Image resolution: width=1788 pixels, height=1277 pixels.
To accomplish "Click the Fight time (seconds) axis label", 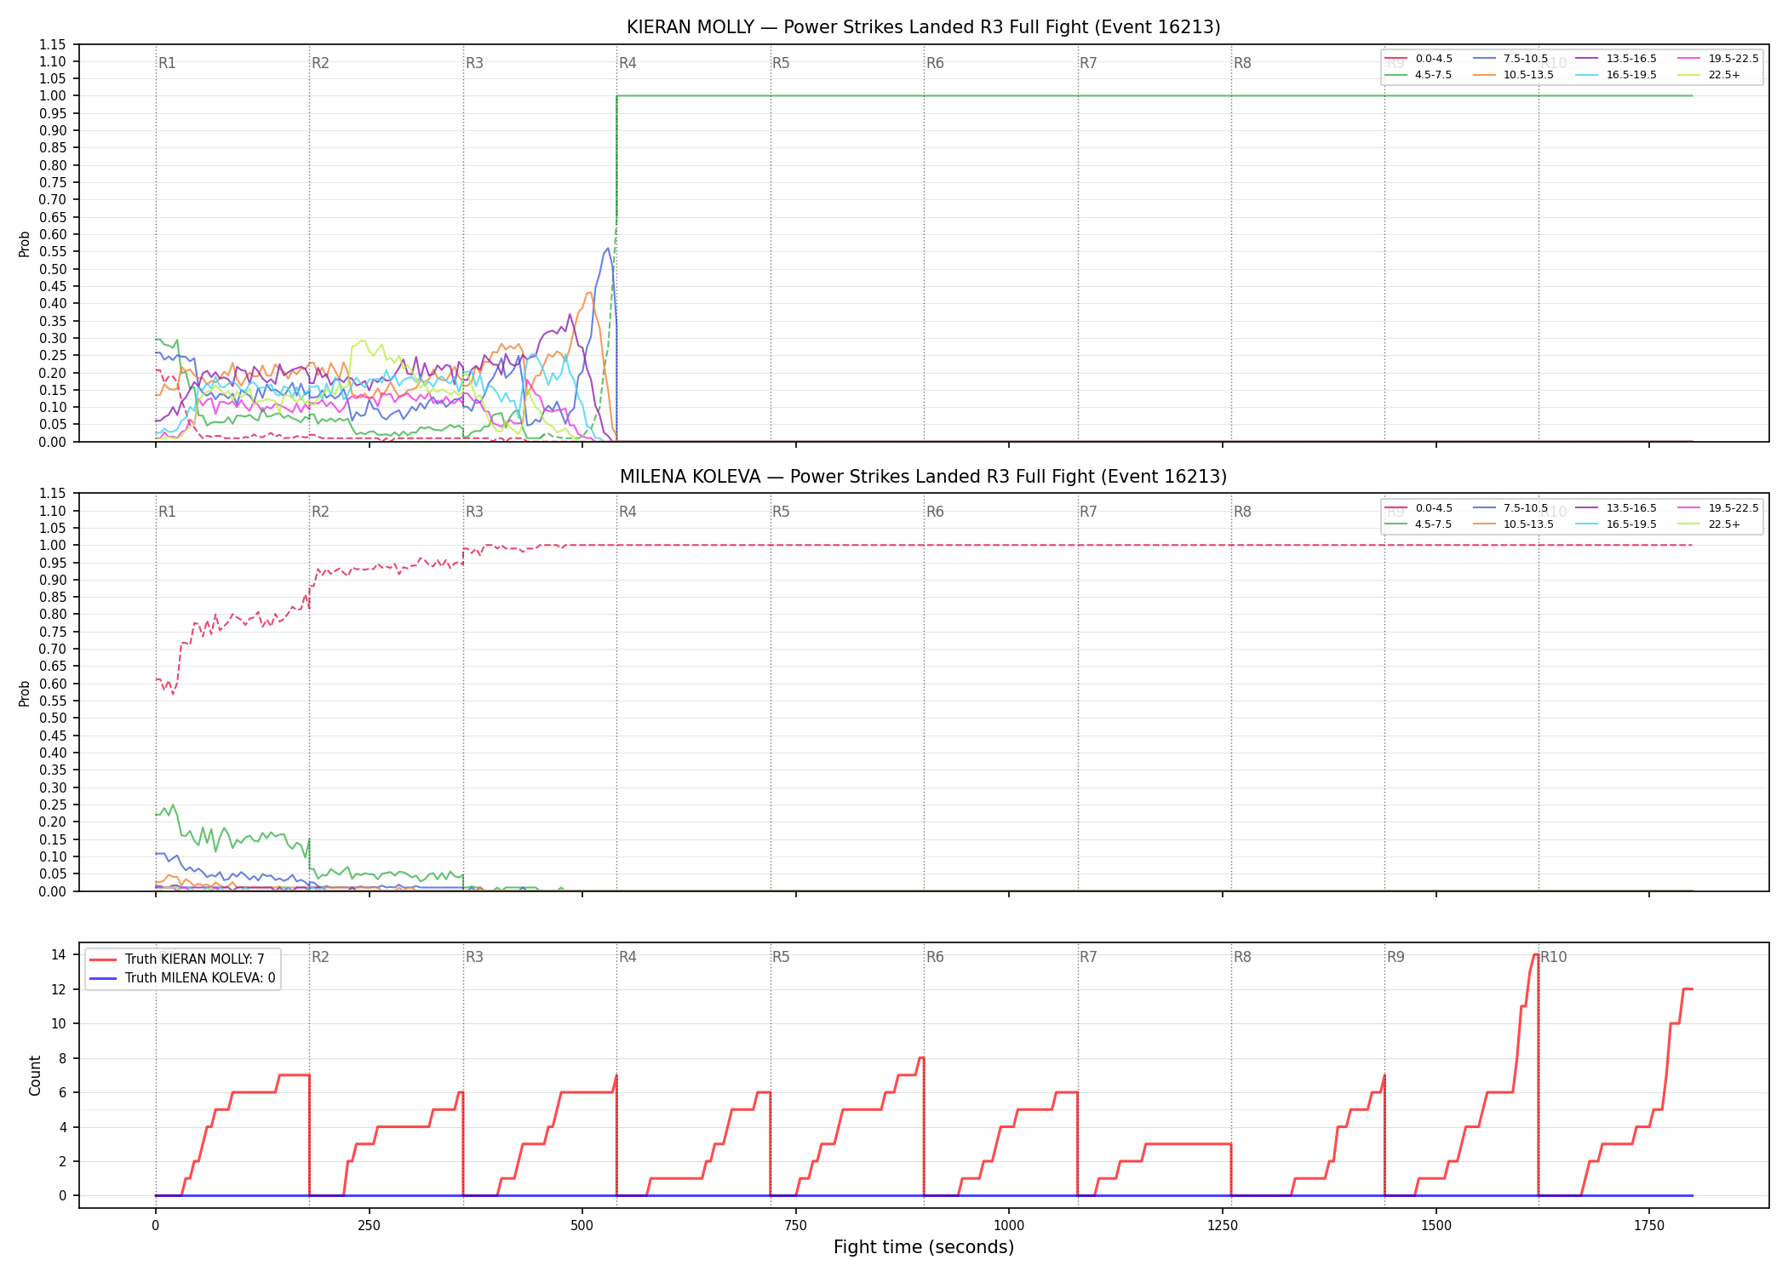I will [924, 1247].
